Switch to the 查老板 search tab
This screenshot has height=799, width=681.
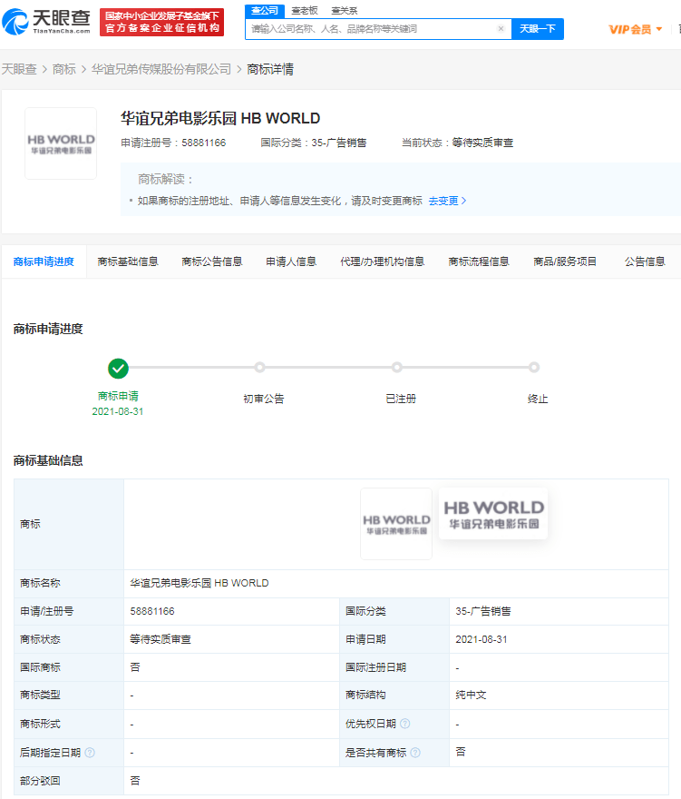point(305,11)
